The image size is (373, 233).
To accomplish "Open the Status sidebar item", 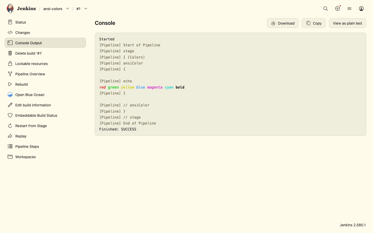I will (45, 22).
